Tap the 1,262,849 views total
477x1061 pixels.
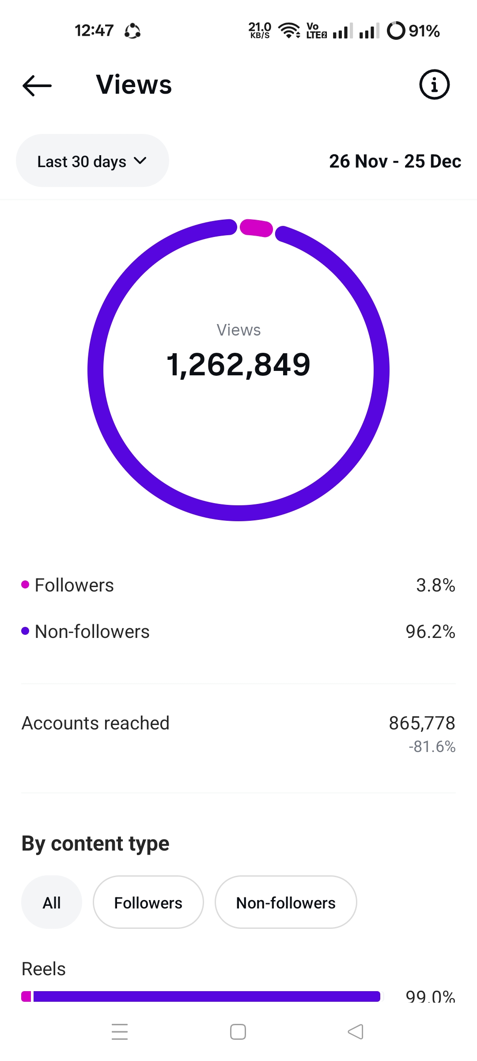(x=238, y=365)
